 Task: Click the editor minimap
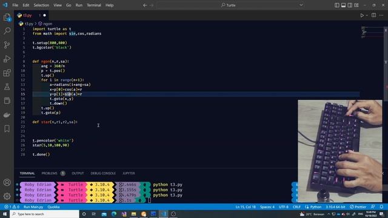372,32
